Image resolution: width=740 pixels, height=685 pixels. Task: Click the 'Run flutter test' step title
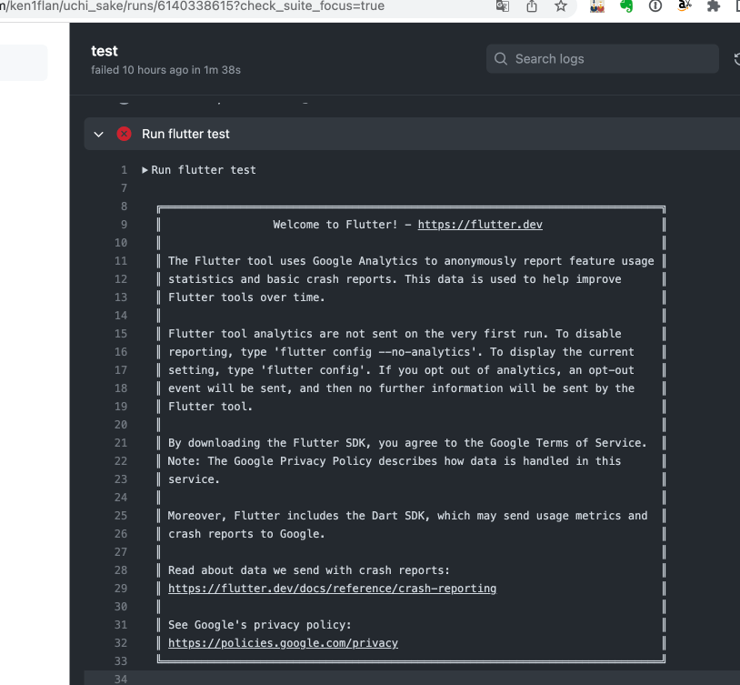[185, 134]
